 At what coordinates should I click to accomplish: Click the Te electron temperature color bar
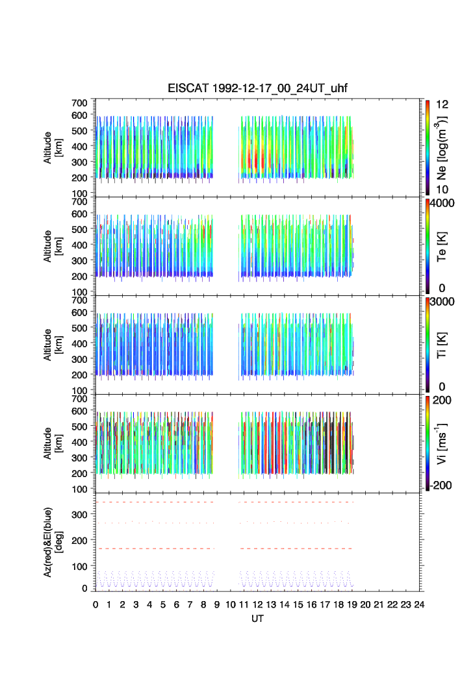pyautogui.click(x=428, y=246)
